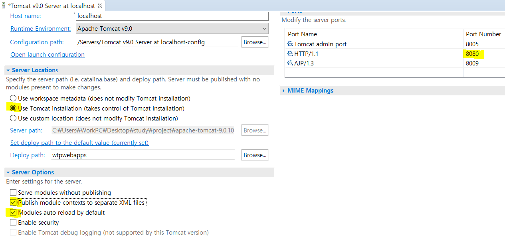This screenshot has width=505, height=237.
Task: Click Browse next to Deploy path
Action: pos(255,155)
